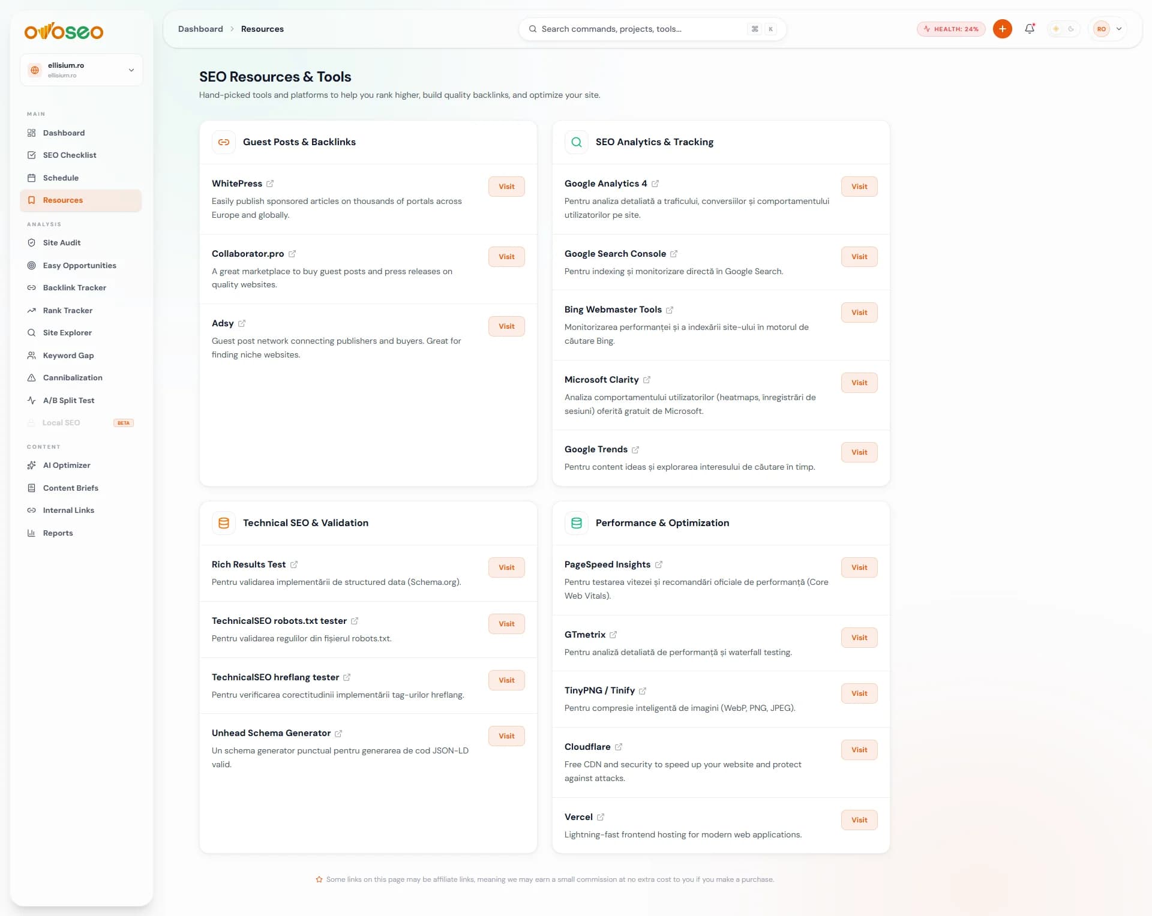Visit Google Search Console

point(859,257)
